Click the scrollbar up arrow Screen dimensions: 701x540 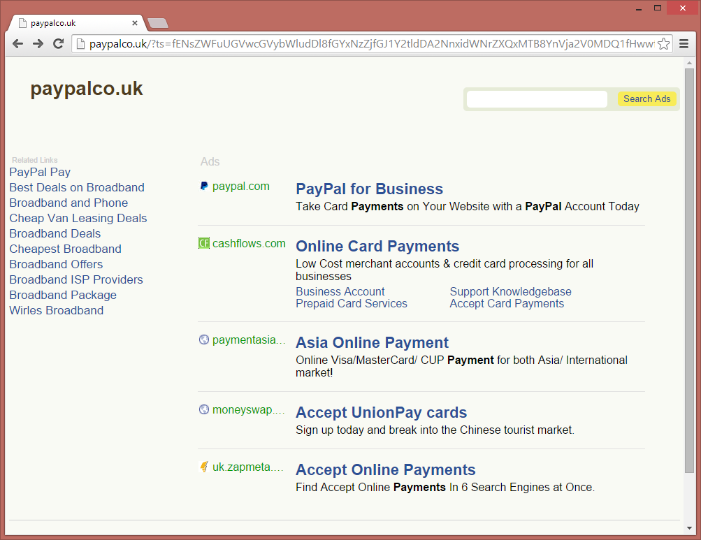[689, 63]
